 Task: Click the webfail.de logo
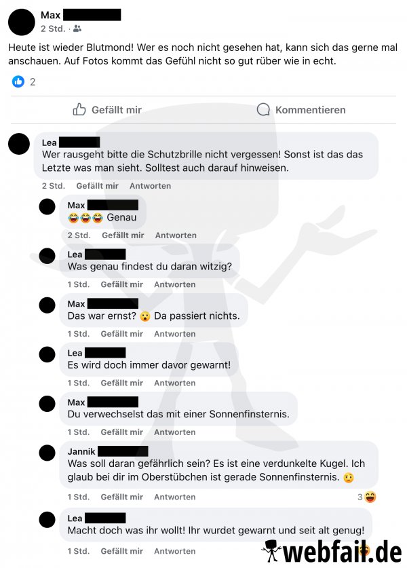(332, 551)
